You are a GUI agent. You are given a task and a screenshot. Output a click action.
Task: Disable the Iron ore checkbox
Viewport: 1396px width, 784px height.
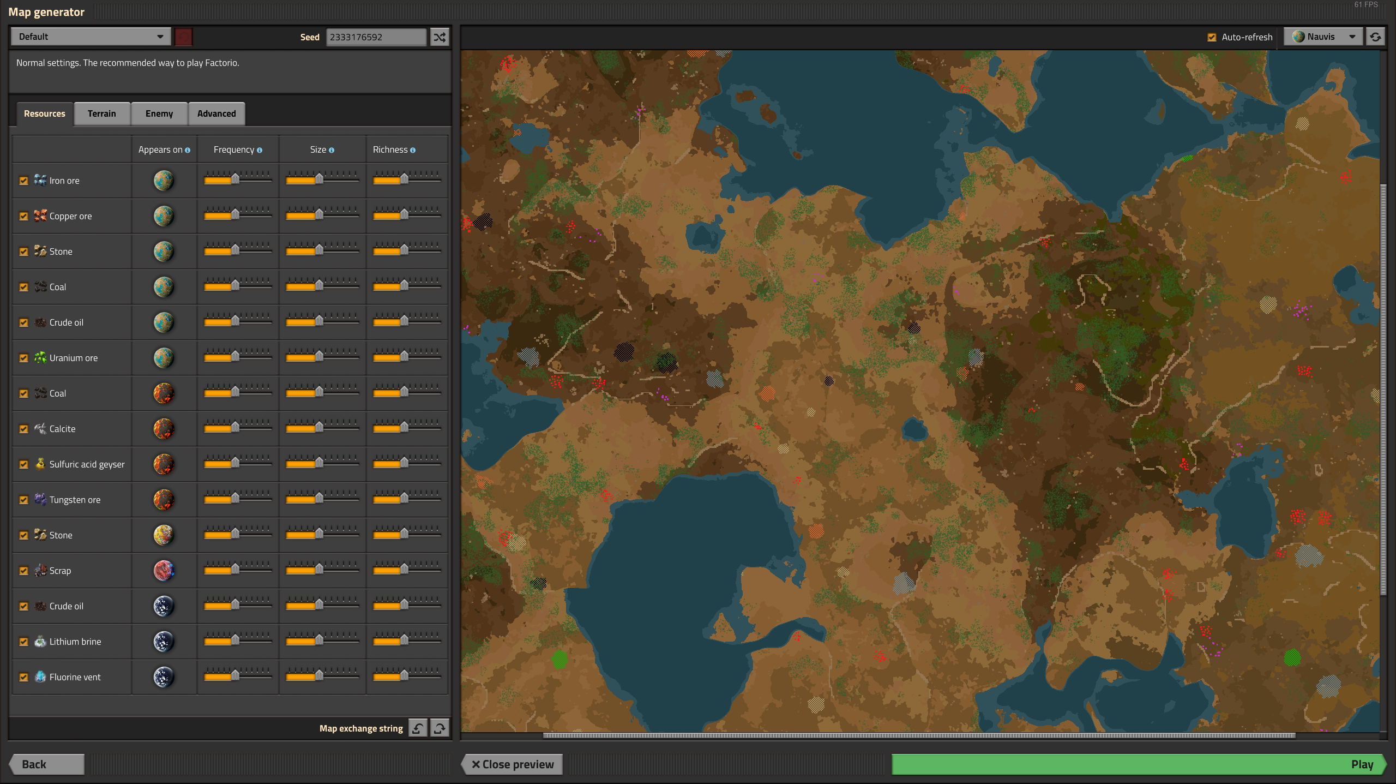23,181
